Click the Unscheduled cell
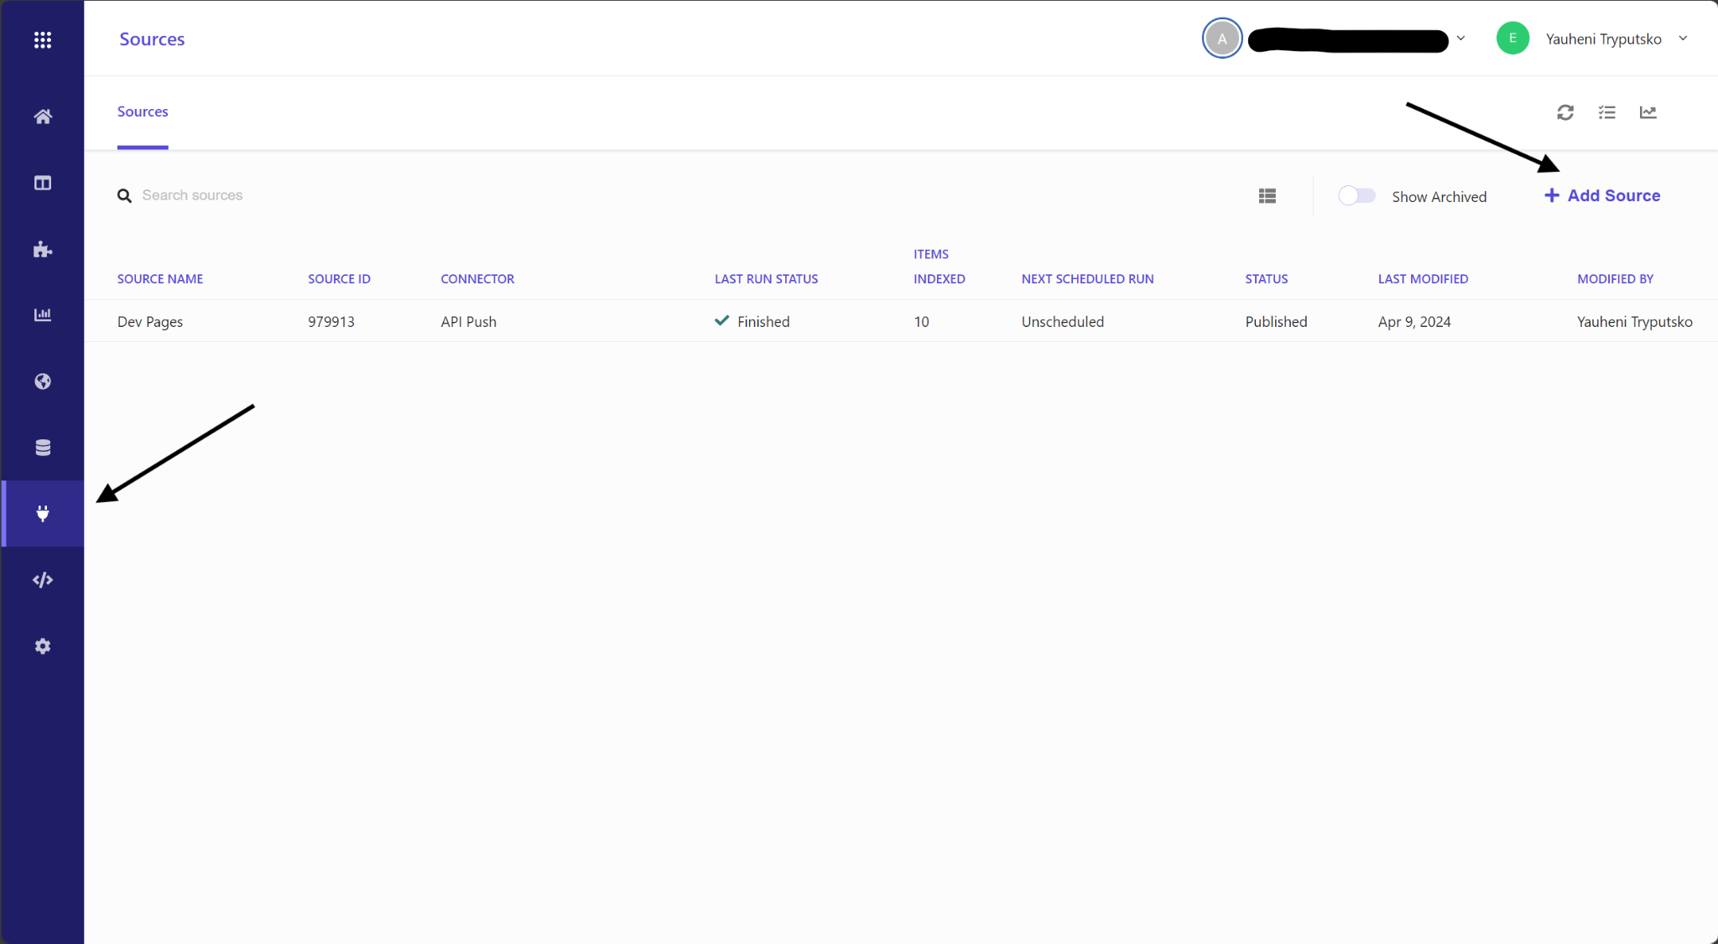1718x944 pixels. [1063, 322]
